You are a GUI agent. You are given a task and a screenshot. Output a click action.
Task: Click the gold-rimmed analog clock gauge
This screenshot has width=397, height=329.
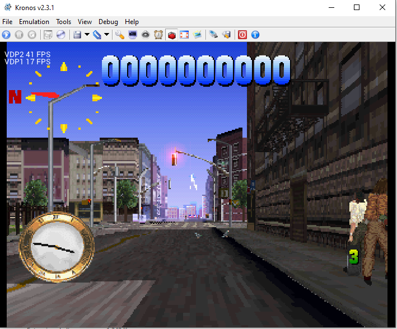57,247
